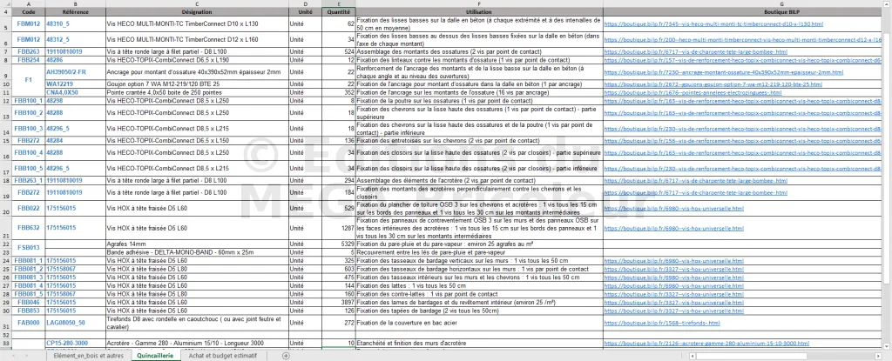Switch to the Elément_en_bois et autres sheet
The image size is (892, 361).
click(88, 355)
